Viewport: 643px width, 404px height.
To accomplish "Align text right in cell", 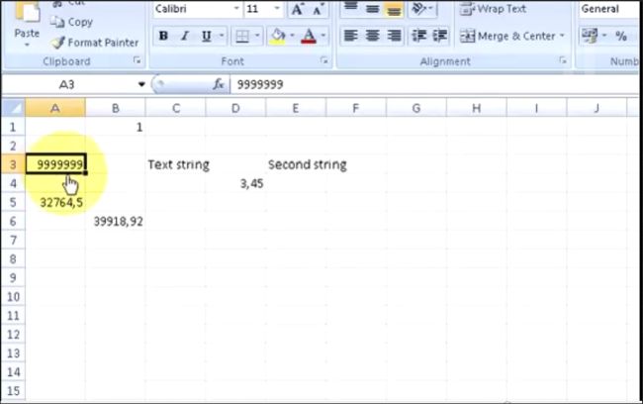I will [394, 36].
